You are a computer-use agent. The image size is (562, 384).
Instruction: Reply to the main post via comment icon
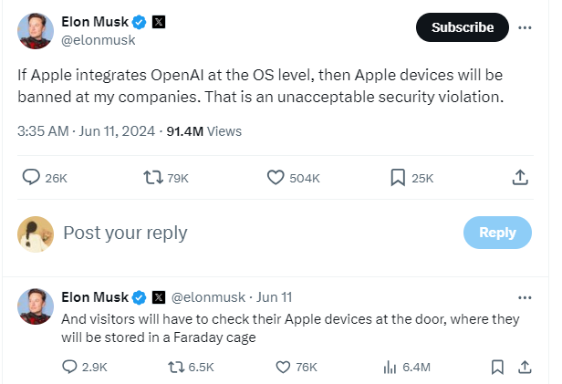tap(30, 178)
